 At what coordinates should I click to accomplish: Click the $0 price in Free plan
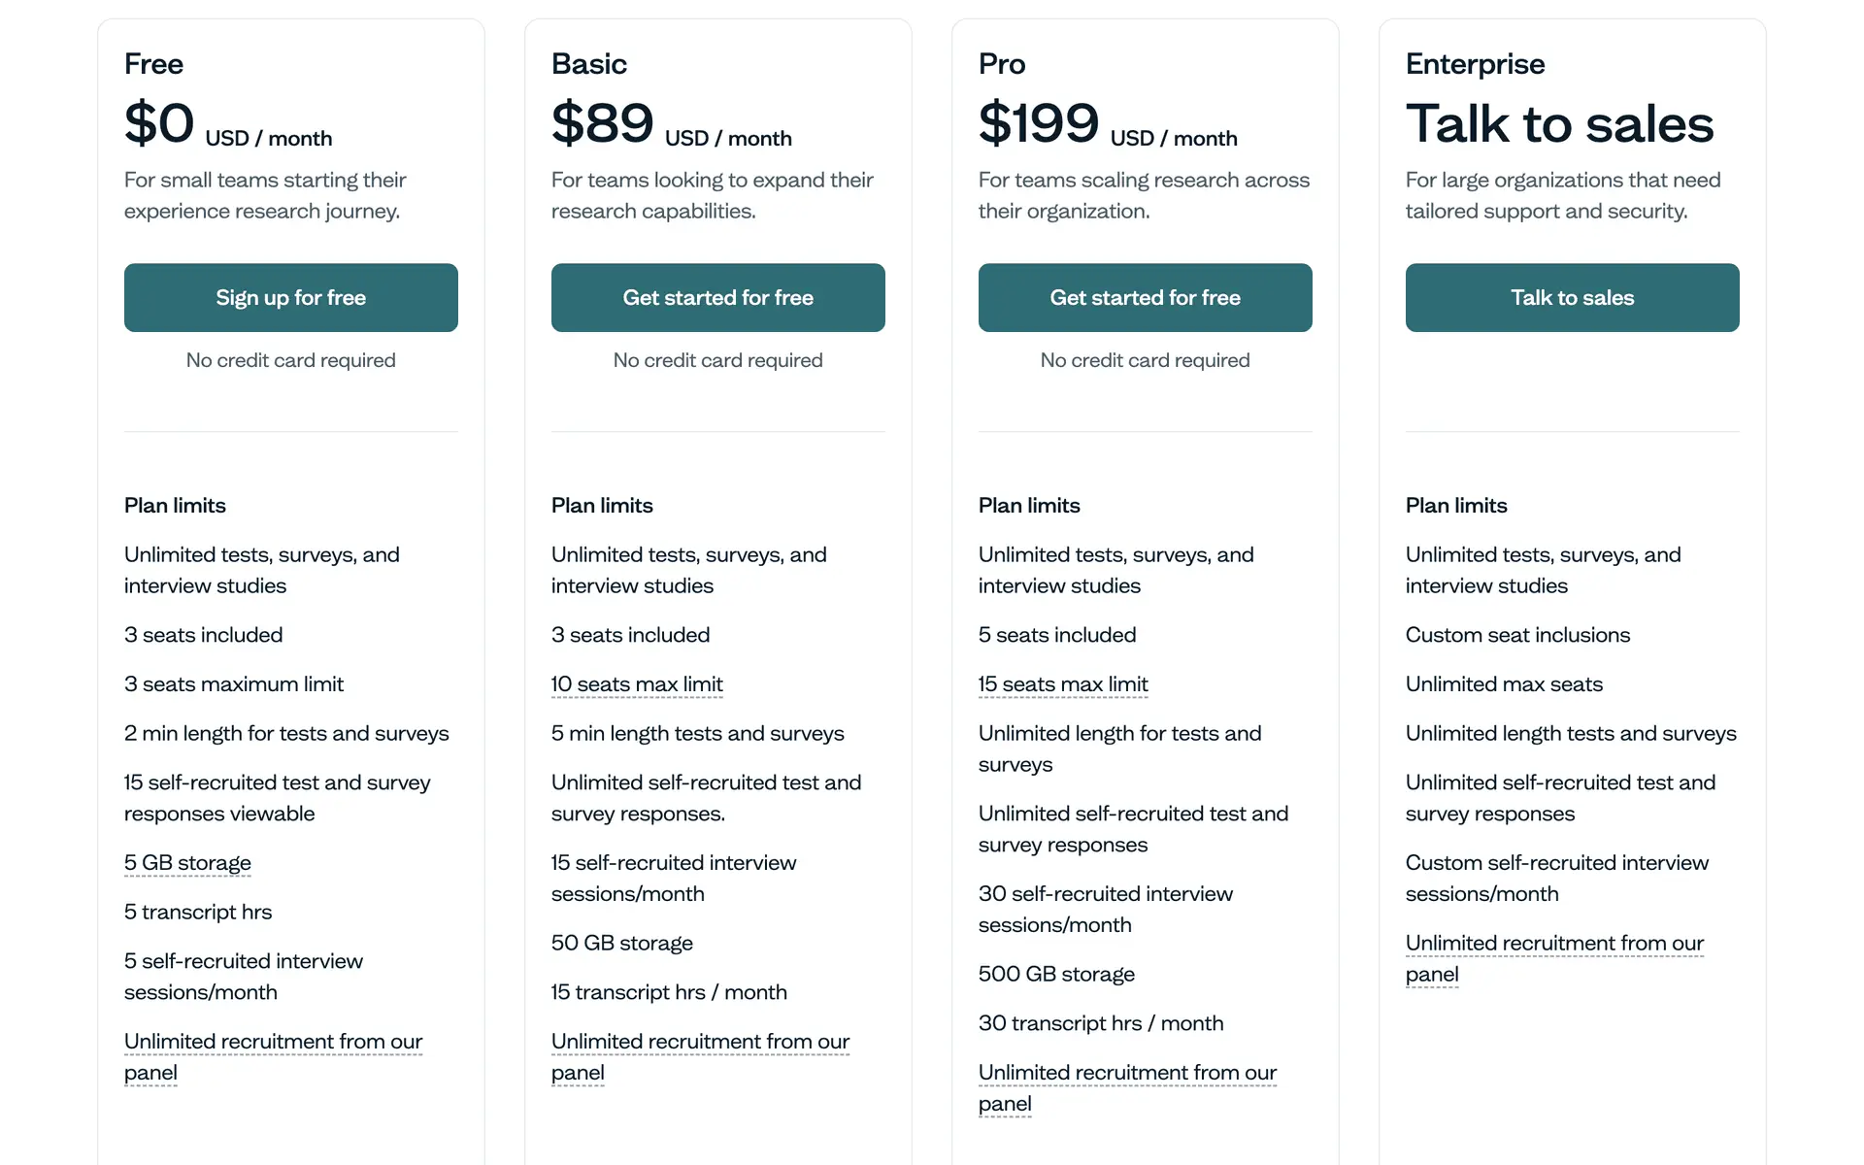pos(159,124)
